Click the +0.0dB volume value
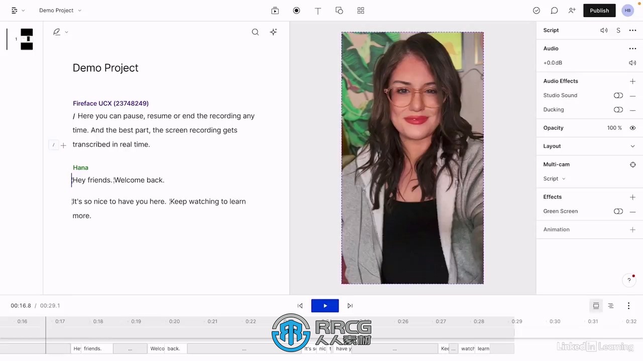The image size is (643, 361). point(553,63)
